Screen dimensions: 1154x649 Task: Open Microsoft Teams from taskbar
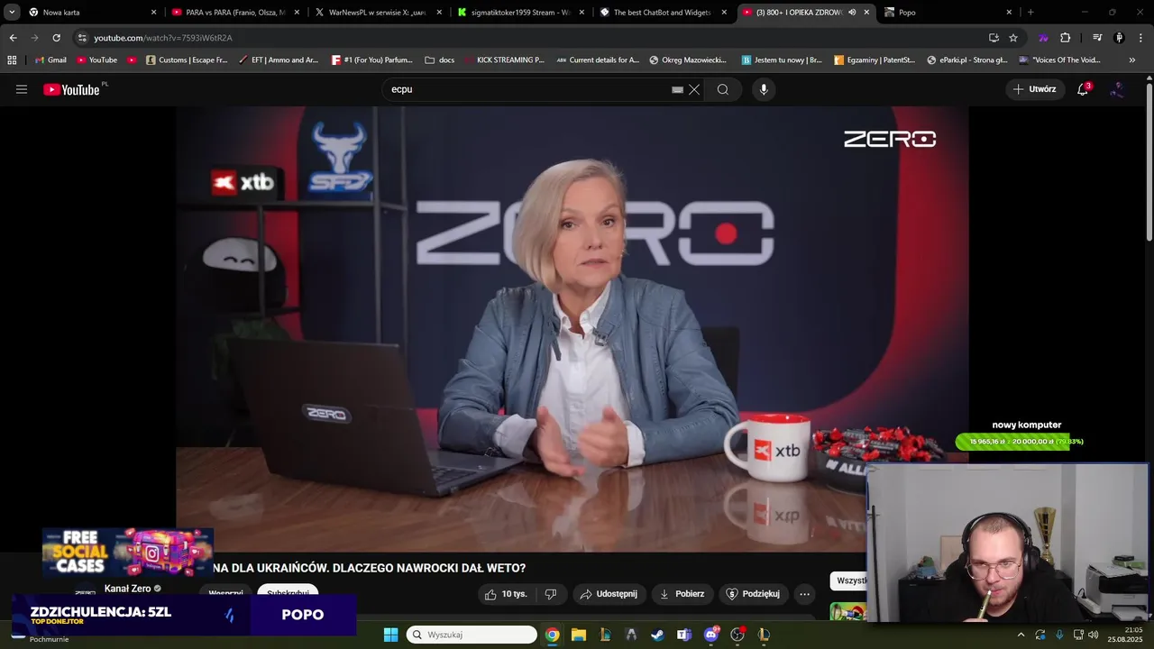[x=683, y=635]
